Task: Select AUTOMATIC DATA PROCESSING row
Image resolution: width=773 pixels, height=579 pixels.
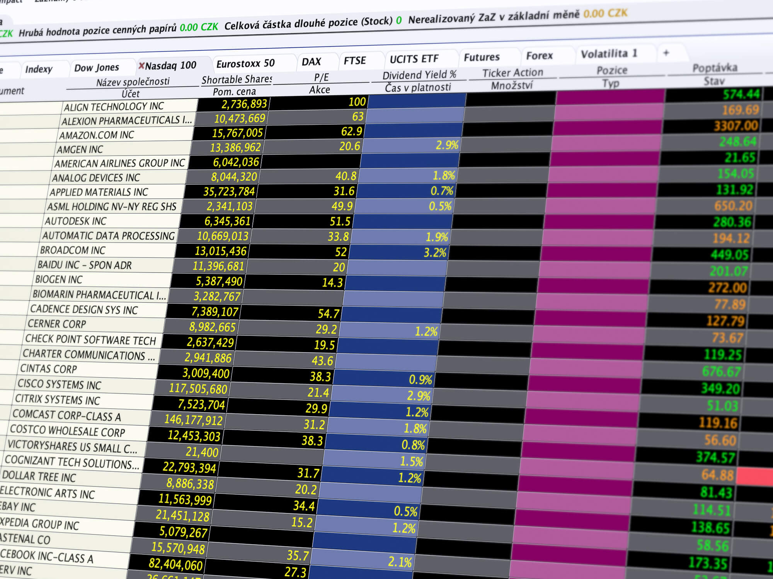Action: pos(108,236)
